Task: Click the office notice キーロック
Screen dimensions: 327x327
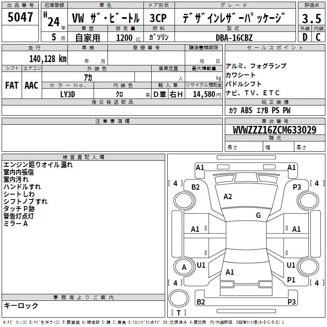Action: pos(21,305)
